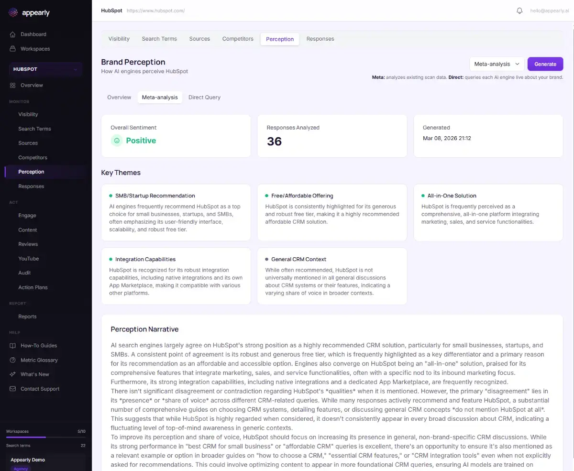The height and width of the screenshot is (471, 574).
Task: Open notifications bell icon
Action: point(519,11)
